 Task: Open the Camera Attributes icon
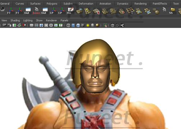click(x=9, y=25)
